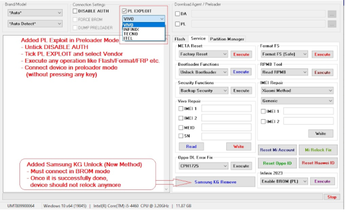Image resolution: width=345 pixels, height=218 pixels.
Task: Tick Vivo Repair IMEI 1 checkbox
Action: click(181, 109)
